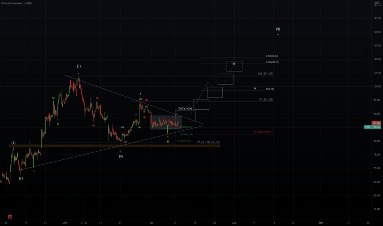Screen dimensions: 383x226
Task: Click the '115.00' price axis value
Action: [x=377, y=46]
